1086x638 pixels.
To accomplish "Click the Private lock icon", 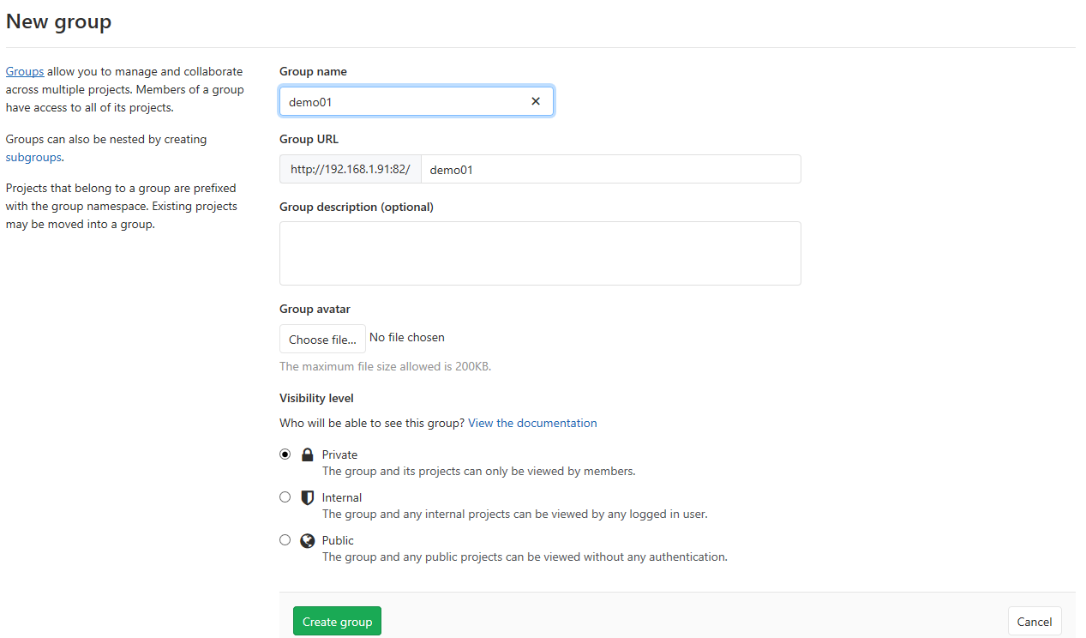I will 308,454.
